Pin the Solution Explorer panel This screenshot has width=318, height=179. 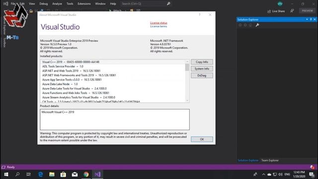click(x=311, y=19)
